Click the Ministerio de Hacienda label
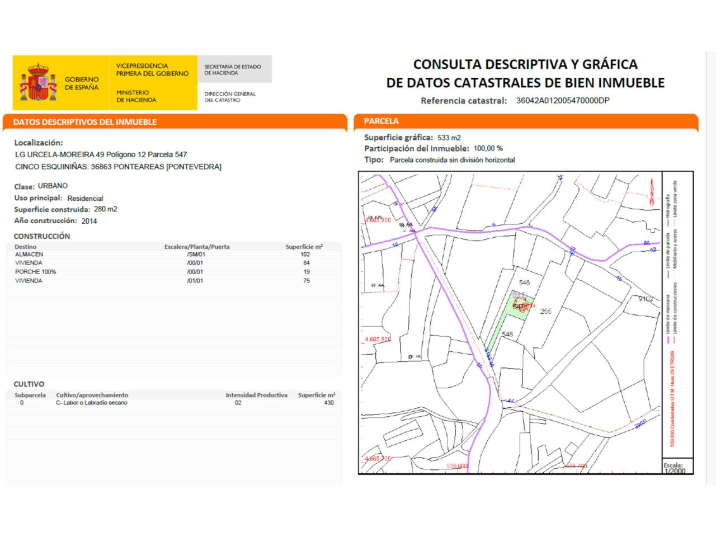Image resolution: width=716 pixels, height=537 pixels. (136, 96)
